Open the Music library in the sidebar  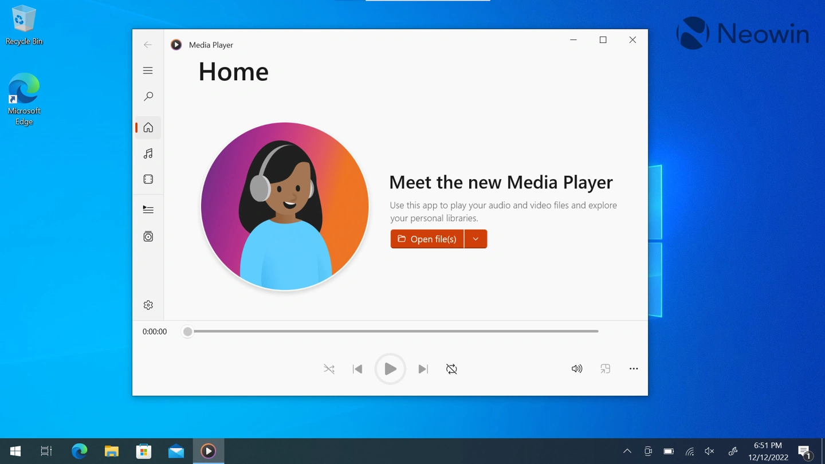coord(148,153)
